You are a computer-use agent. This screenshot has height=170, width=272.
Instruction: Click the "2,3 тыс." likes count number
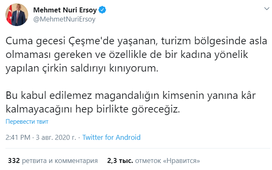coord(118,160)
